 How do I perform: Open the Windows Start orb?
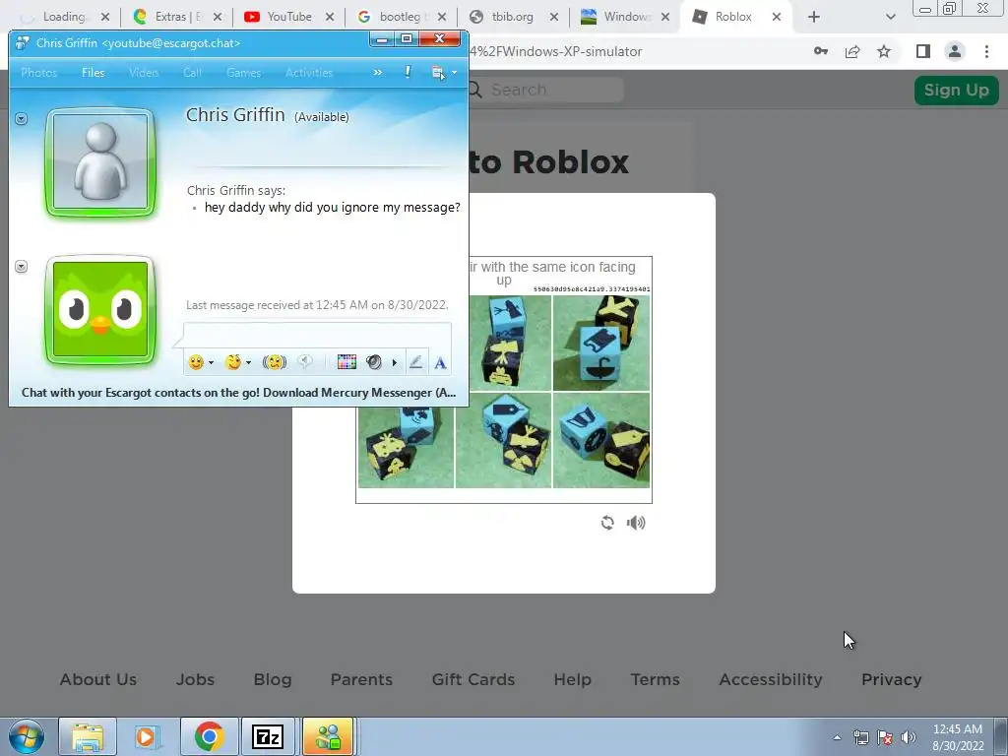27,736
